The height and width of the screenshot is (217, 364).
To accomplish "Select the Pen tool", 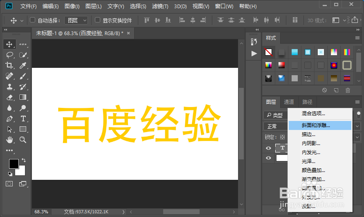I will (x=9, y=119).
